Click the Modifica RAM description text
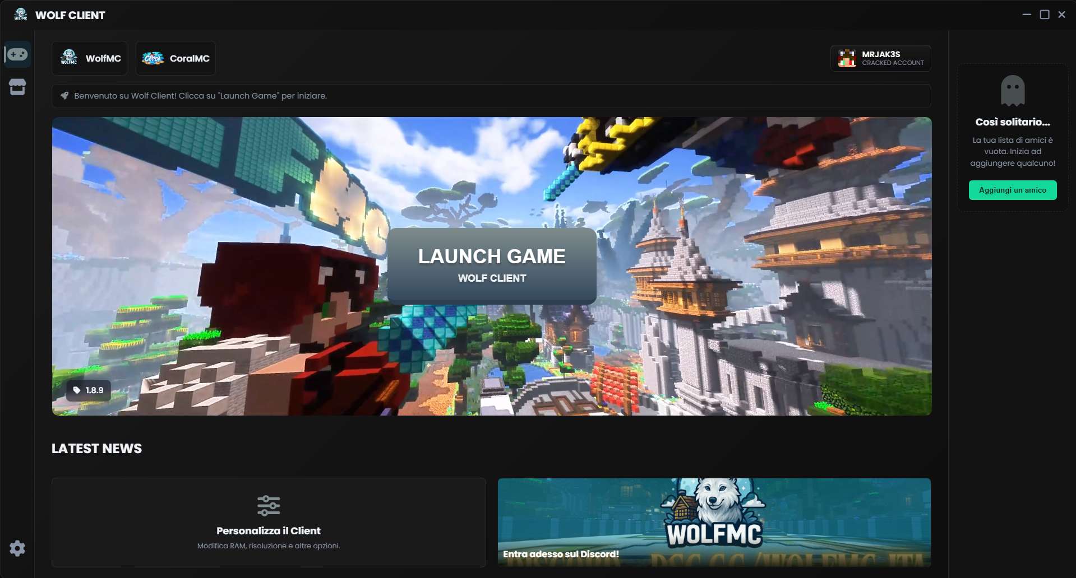The image size is (1076, 578). 269,546
